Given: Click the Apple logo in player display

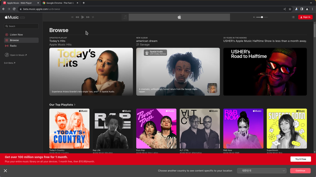Looking at the screenshot, I should pyautogui.click(x=179, y=17).
